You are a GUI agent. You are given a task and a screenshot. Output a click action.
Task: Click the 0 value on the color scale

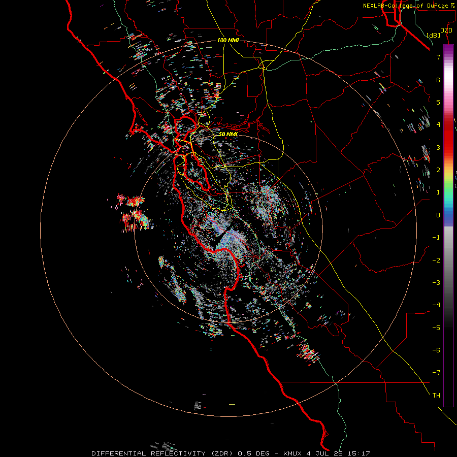coord(438,215)
